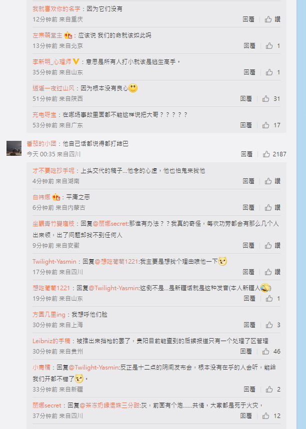
Task: Open the @茶冻奶绿混珠三分甜 mention
Action: 110,406
